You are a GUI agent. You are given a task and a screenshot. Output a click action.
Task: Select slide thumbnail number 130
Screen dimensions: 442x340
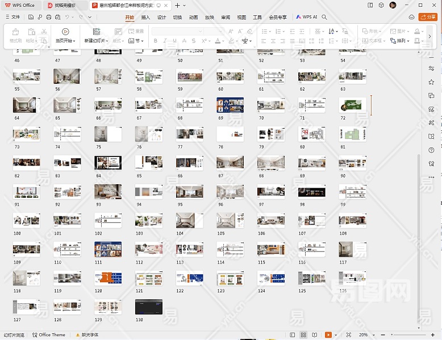(148, 307)
